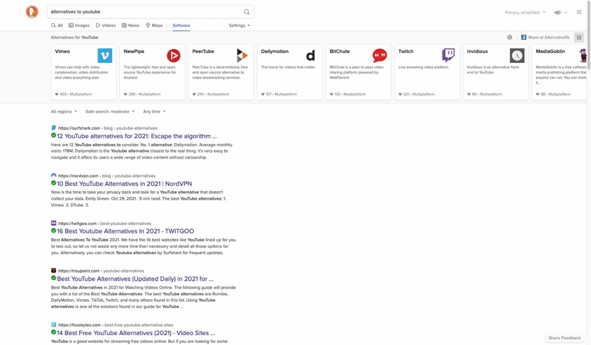Click the Twitgoo favicon
Image resolution: width=591 pixels, height=345 pixels.
[x=54, y=223]
